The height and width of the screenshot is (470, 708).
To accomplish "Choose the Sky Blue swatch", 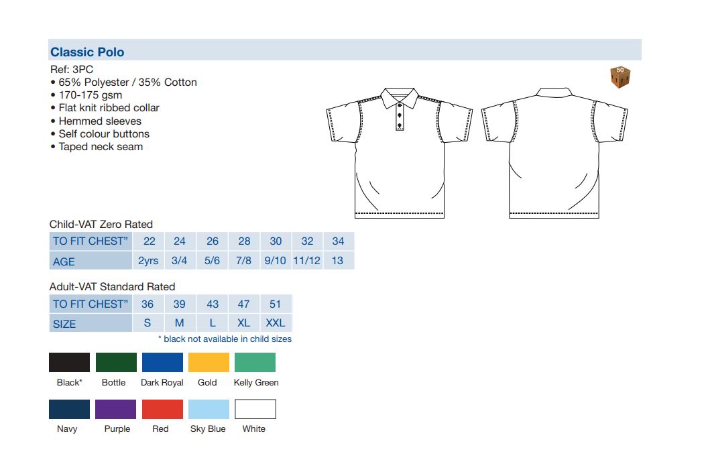I will [209, 410].
